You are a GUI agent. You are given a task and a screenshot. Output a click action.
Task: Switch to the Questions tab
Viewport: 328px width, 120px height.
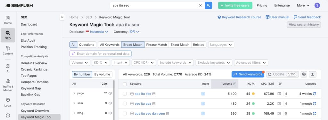click(86, 45)
